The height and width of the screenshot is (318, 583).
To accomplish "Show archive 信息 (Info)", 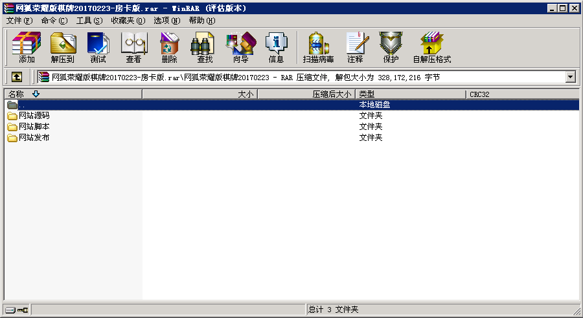I will pyautogui.click(x=276, y=48).
